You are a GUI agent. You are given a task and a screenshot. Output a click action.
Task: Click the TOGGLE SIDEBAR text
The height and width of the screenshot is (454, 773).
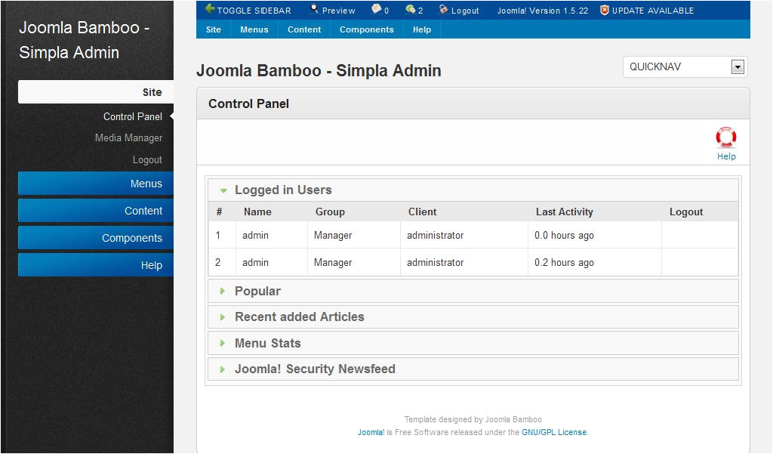(254, 11)
